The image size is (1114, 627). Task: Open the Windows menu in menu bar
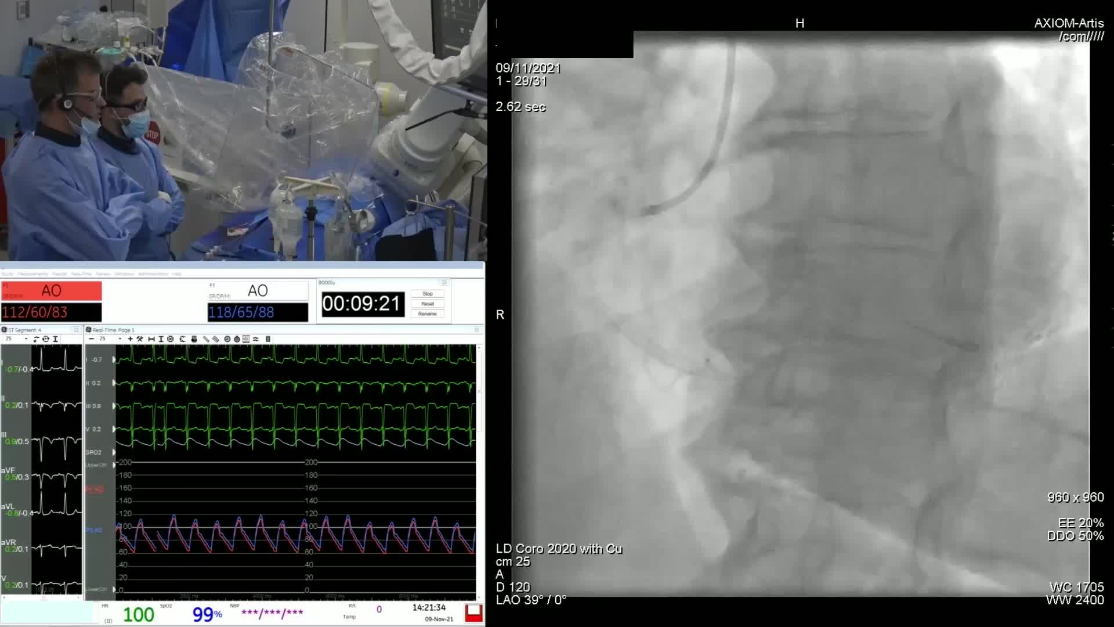point(124,274)
